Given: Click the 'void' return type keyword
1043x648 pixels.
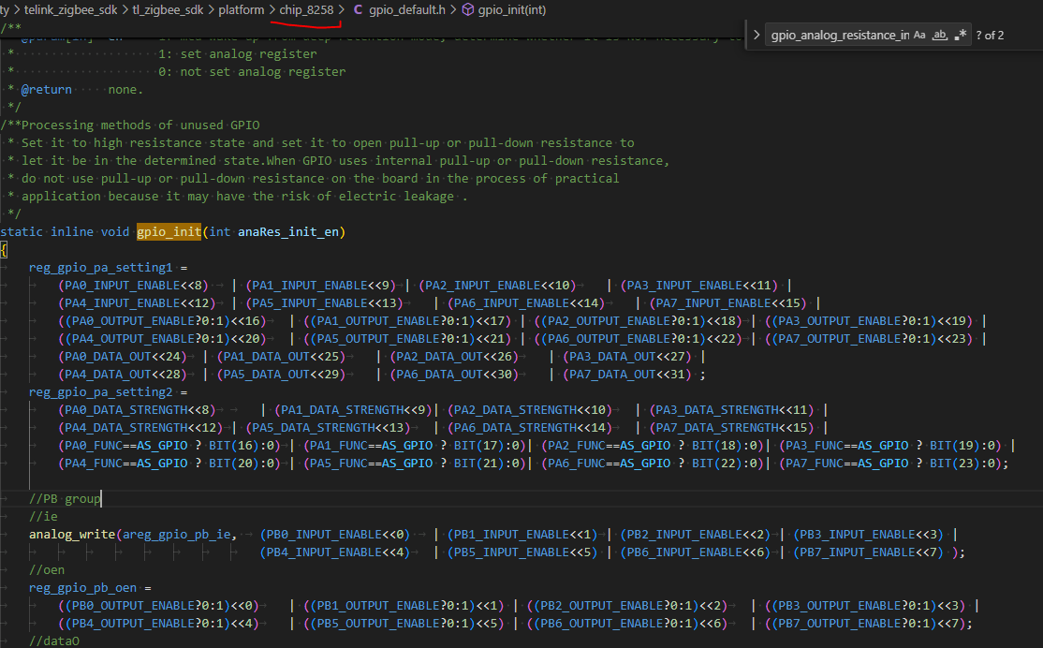Looking at the screenshot, I should click(115, 231).
